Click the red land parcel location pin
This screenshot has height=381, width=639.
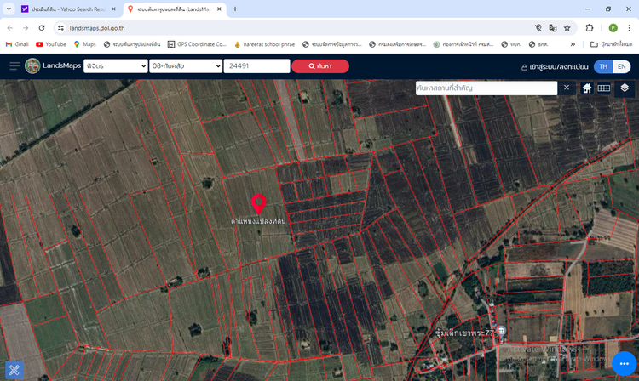click(259, 204)
